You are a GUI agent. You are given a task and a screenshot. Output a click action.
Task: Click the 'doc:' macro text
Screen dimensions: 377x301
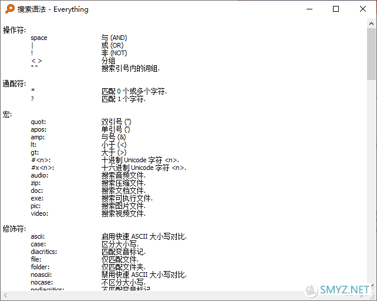37,190
